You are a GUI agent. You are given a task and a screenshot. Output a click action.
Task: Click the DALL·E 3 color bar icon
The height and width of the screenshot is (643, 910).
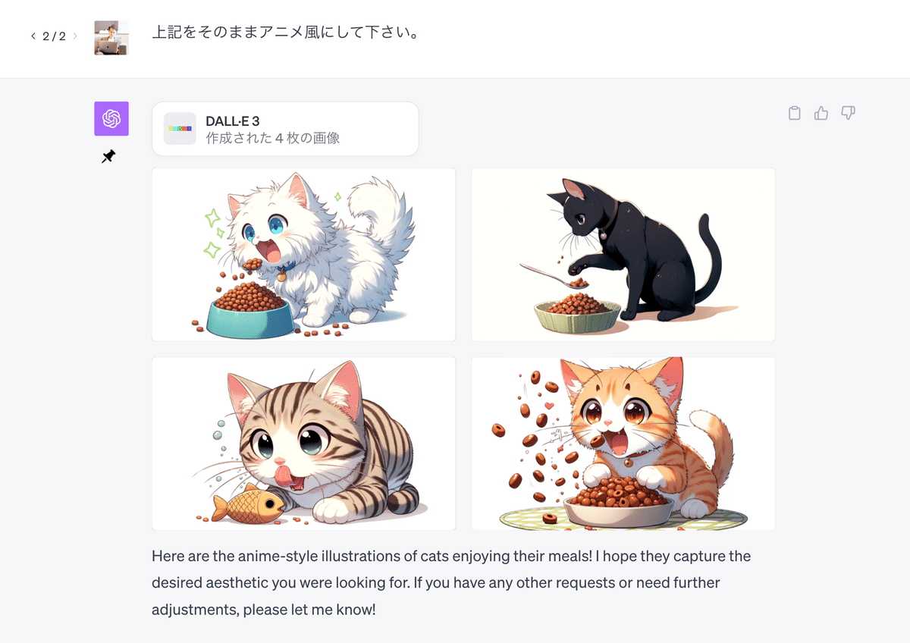(180, 129)
